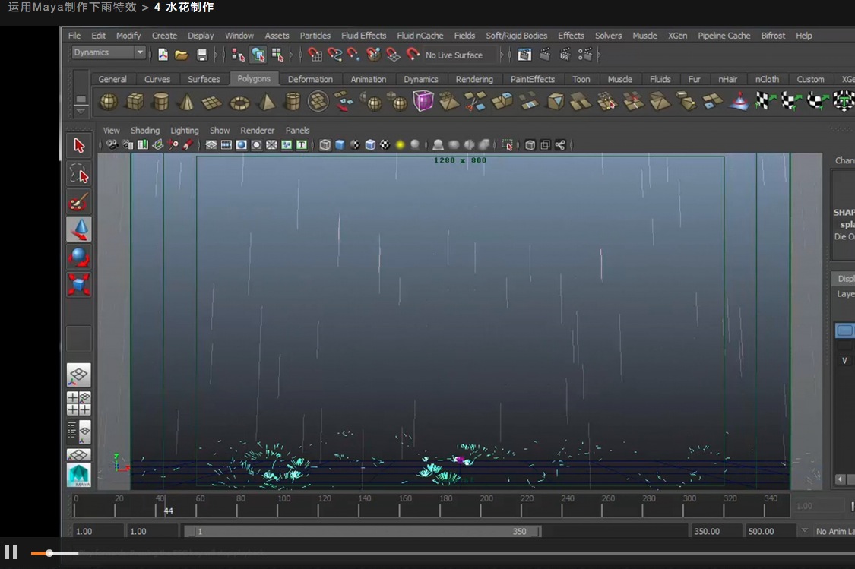855x569 pixels.
Task: Toggle viewport grid display icon
Action: (211, 145)
